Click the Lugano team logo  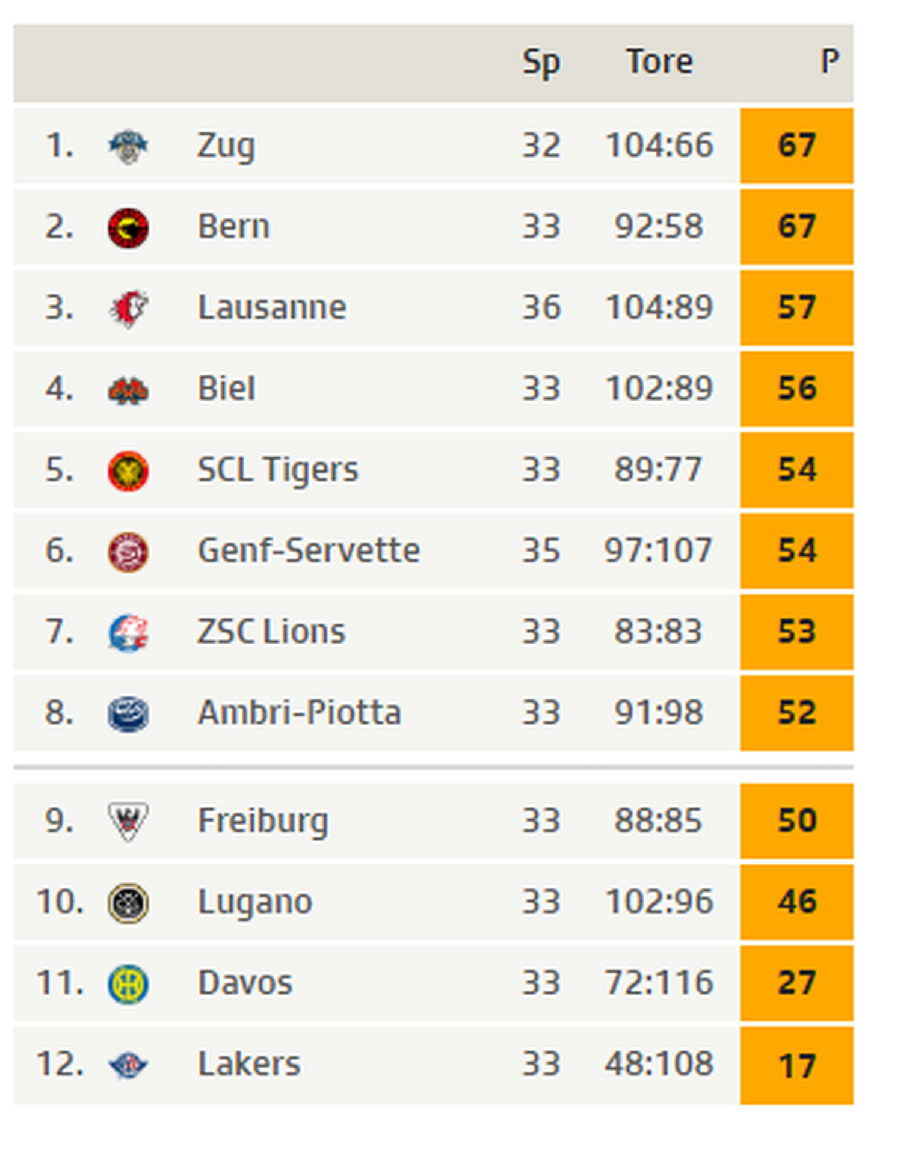point(128,903)
